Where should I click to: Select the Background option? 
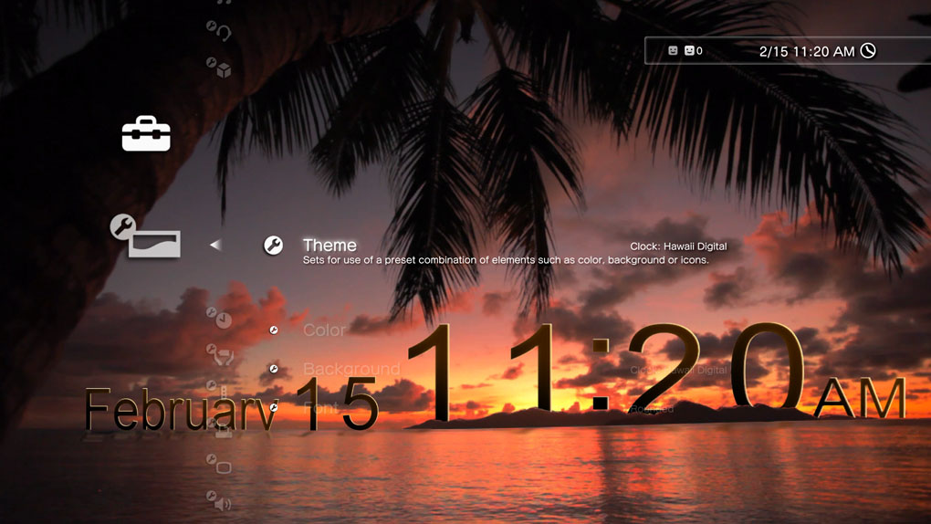[351, 368]
